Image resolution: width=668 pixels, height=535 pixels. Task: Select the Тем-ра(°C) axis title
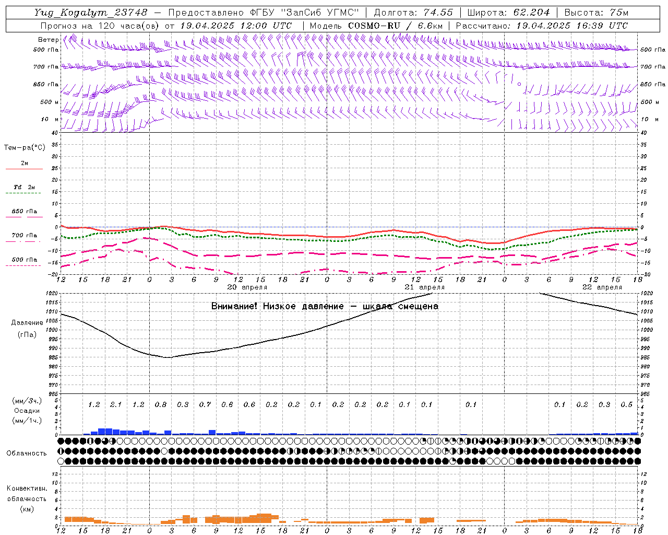(25, 148)
